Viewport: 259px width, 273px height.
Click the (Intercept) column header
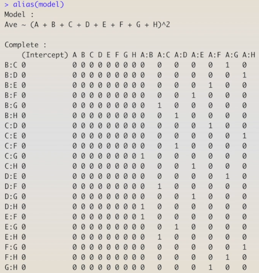coord(45,54)
